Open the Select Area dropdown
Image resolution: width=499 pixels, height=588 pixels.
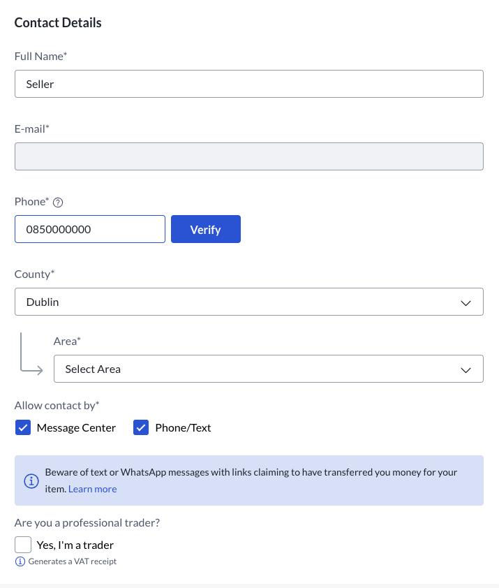pyautogui.click(x=268, y=369)
